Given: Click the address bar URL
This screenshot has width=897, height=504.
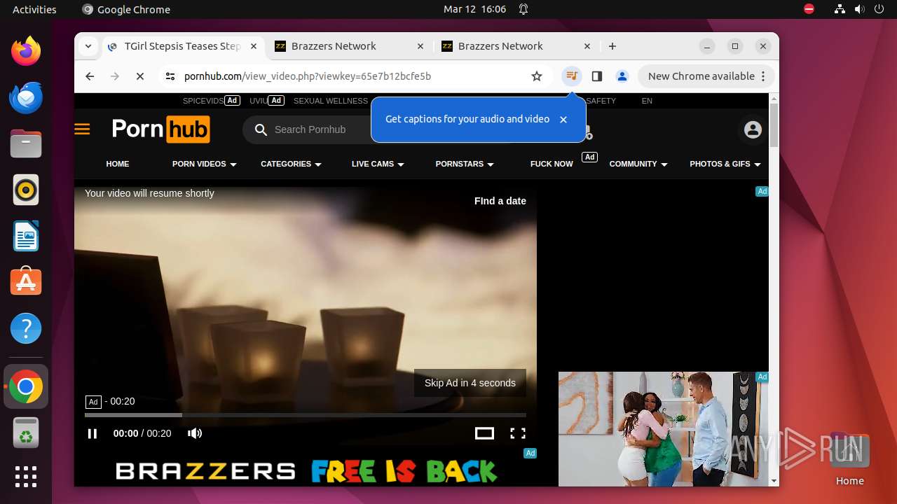Looking at the screenshot, I should click(308, 76).
